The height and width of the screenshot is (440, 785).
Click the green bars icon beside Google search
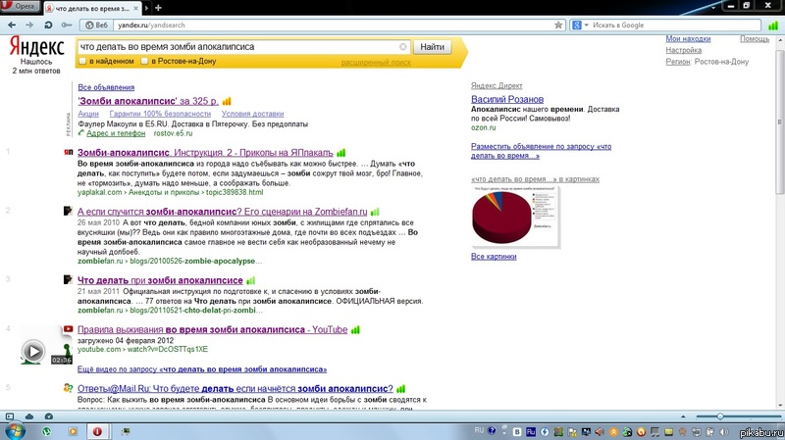(773, 25)
